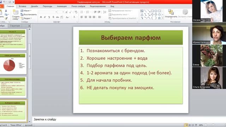This screenshot has height=127, width=226.
Task: Toggle align text right
Action: [x=90, y=17]
